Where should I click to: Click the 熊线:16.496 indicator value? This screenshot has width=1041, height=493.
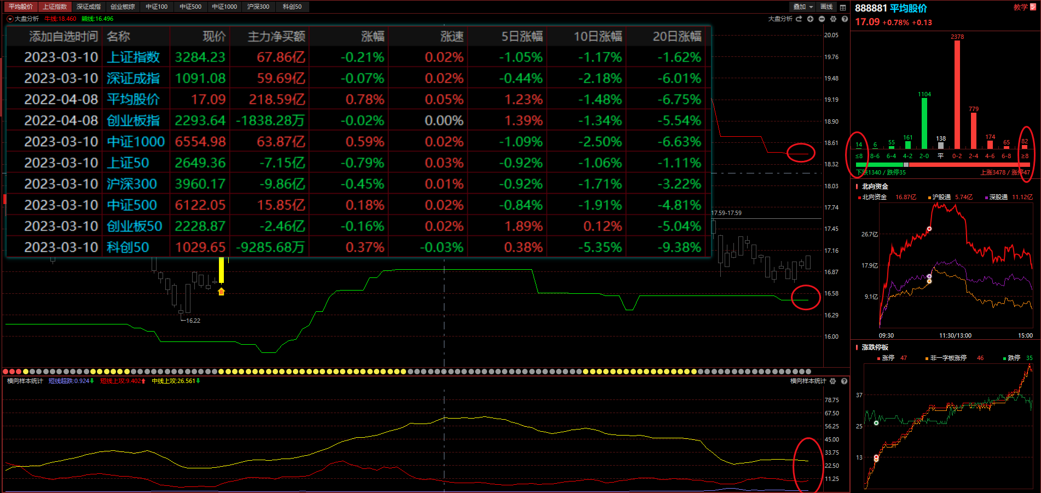pos(97,19)
